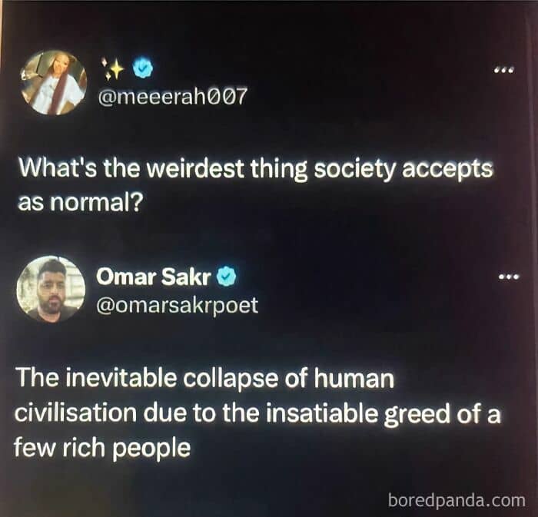Click the verified badge next to the sparkles name

pyautogui.click(x=142, y=68)
